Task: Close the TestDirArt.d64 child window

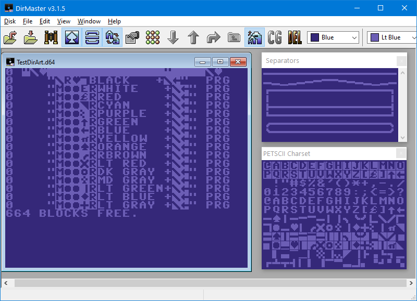Action: point(238,62)
